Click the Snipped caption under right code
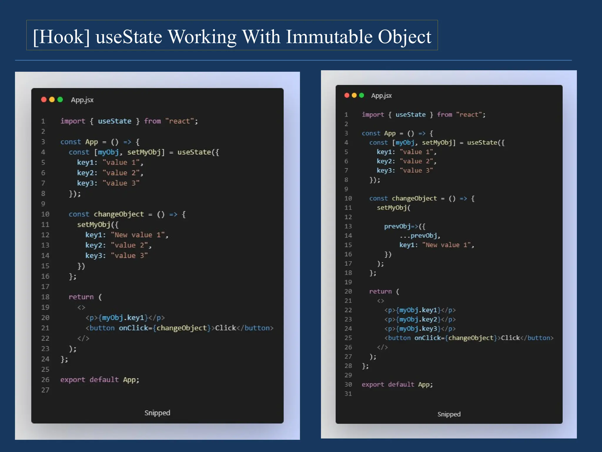This screenshot has height=452, width=602. pos(449,414)
